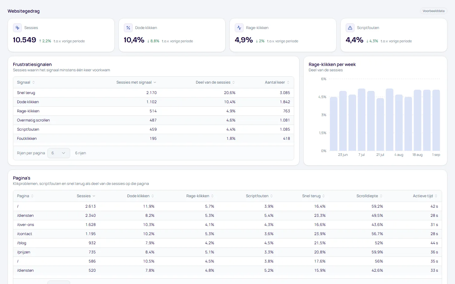Click the Sessies card sparkle icon
The width and height of the screenshot is (455, 284).
pyautogui.click(x=17, y=28)
